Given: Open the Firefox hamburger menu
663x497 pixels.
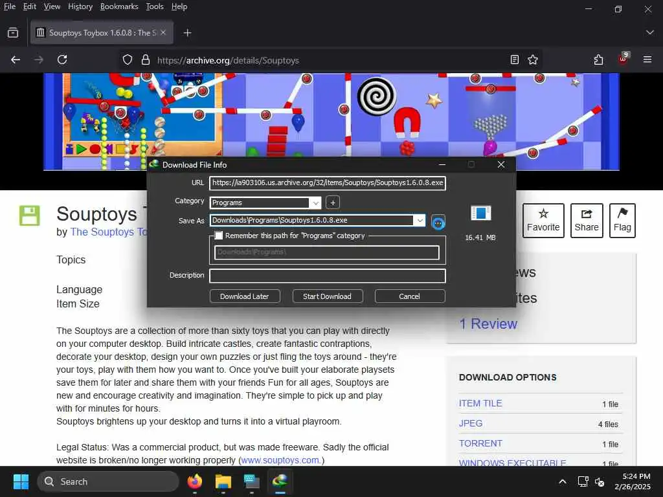Looking at the screenshot, I should click(x=647, y=60).
